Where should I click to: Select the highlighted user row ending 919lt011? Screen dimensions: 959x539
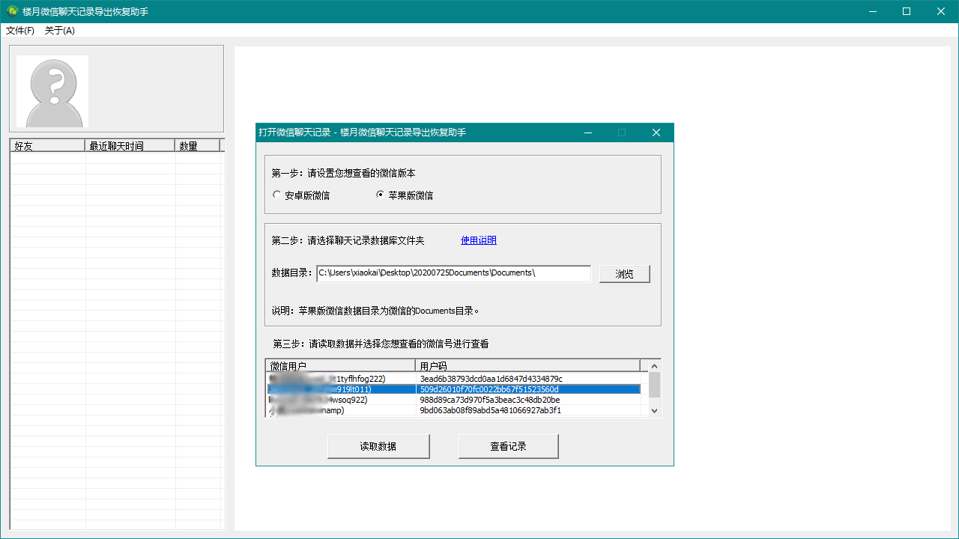(450, 389)
